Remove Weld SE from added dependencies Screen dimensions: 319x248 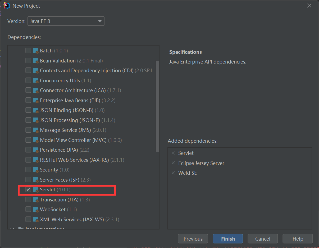(x=173, y=173)
